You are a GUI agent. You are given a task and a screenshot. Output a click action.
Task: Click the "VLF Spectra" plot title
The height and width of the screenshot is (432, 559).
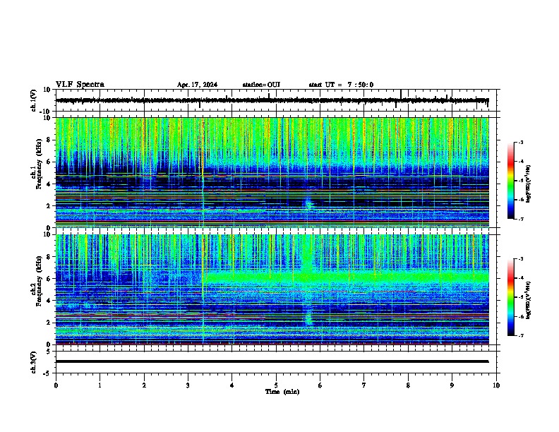pyautogui.click(x=80, y=84)
